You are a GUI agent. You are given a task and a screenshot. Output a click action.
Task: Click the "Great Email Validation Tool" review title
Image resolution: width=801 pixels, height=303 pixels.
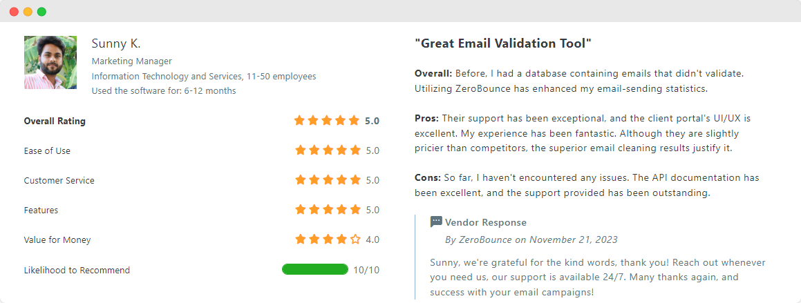coord(503,43)
